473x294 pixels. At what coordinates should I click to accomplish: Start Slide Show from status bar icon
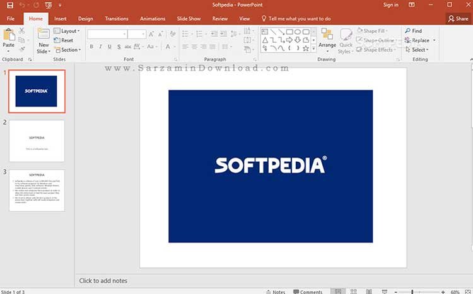pyautogui.click(x=384, y=291)
